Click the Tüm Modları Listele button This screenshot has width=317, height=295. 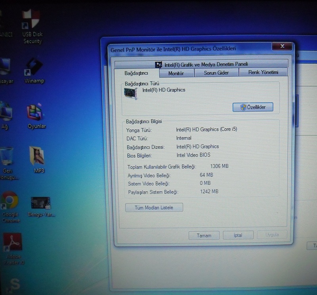154,207
